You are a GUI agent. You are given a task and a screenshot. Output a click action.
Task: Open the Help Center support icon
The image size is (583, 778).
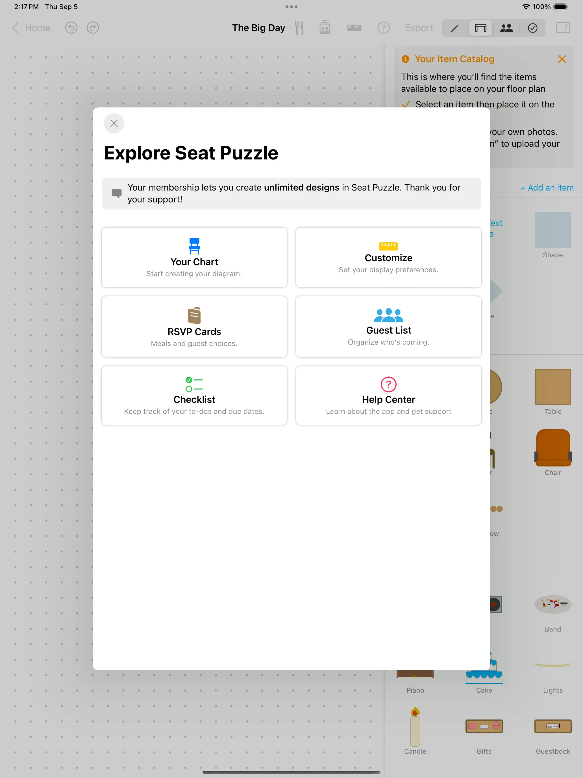[388, 385]
